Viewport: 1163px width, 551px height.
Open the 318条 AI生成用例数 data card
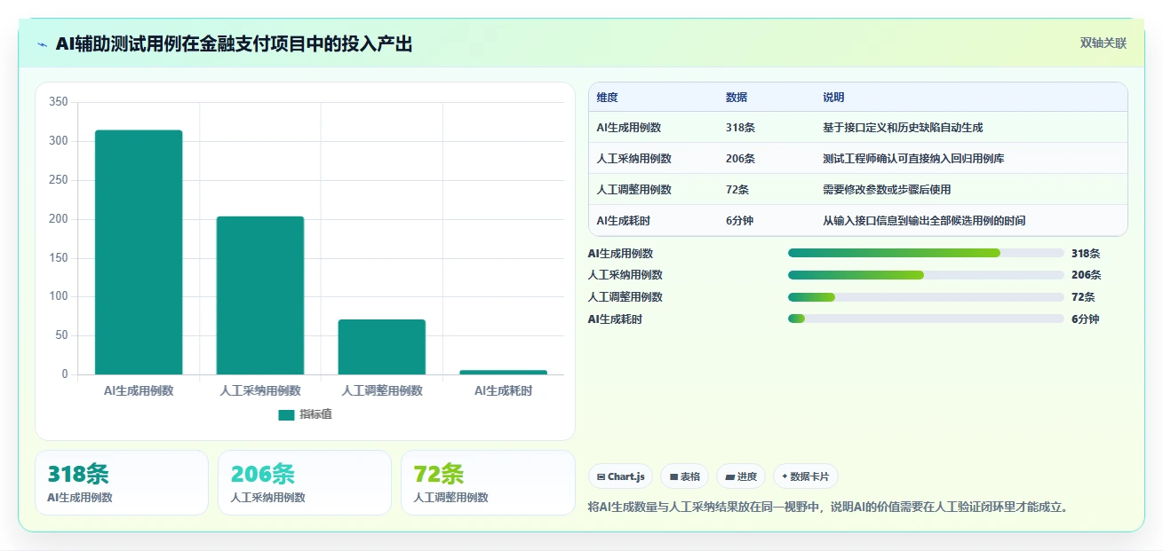(x=122, y=483)
